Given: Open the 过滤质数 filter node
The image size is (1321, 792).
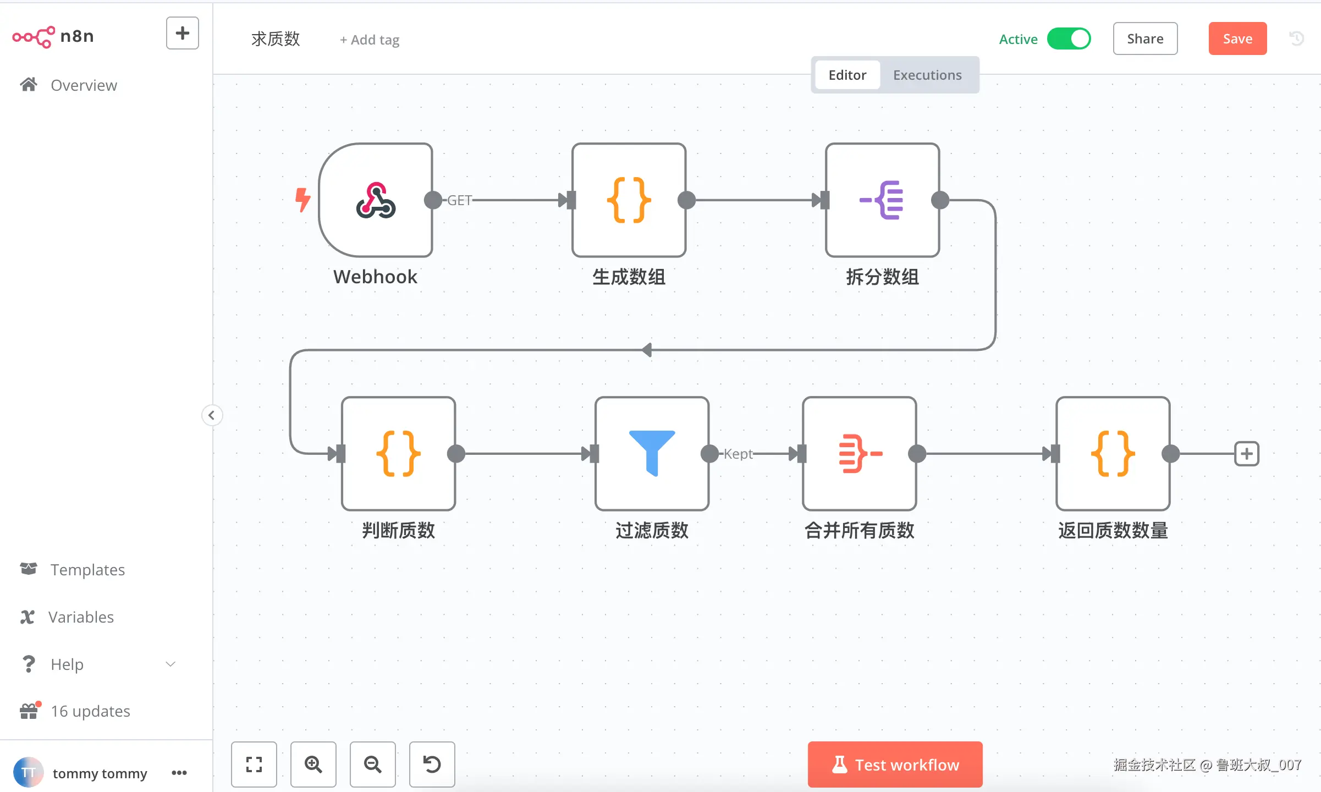Looking at the screenshot, I should click(652, 454).
